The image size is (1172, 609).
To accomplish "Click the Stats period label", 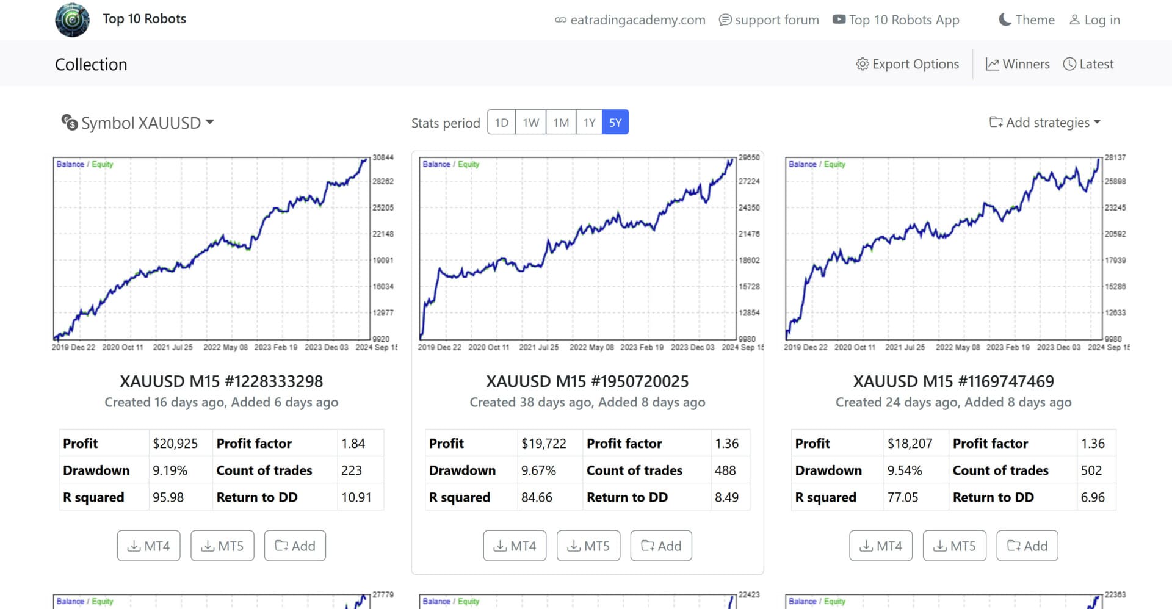I will tap(446, 123).
